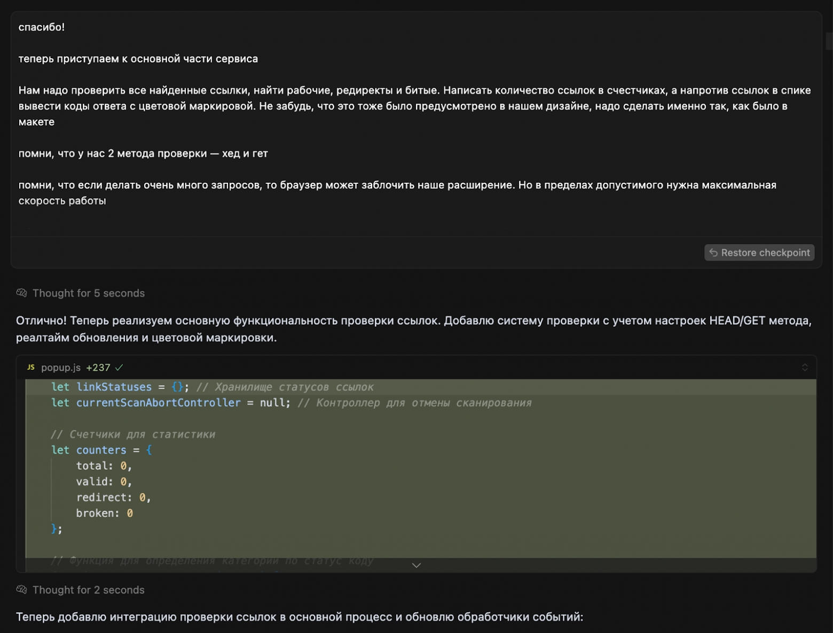The image size is (833, 633).
Task: Expand the Thought for 5 seconds section
Action: click(88, 293)
